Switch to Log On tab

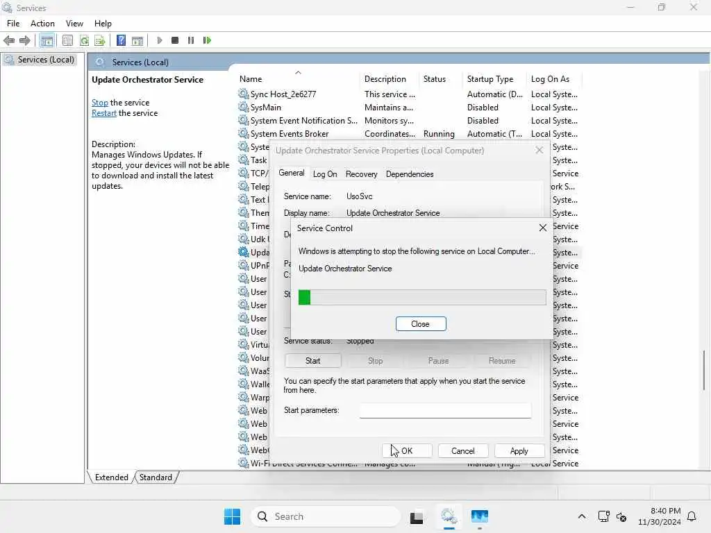click(325, 174)
